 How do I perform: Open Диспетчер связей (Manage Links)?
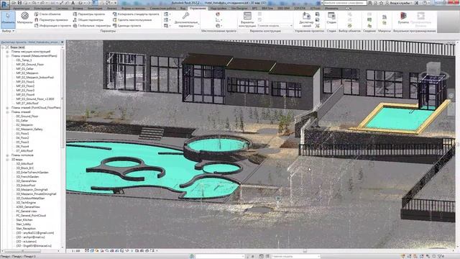306,19
